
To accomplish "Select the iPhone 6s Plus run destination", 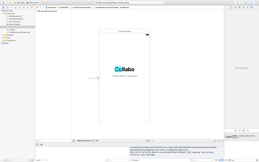I will click(x=34, y=3).
